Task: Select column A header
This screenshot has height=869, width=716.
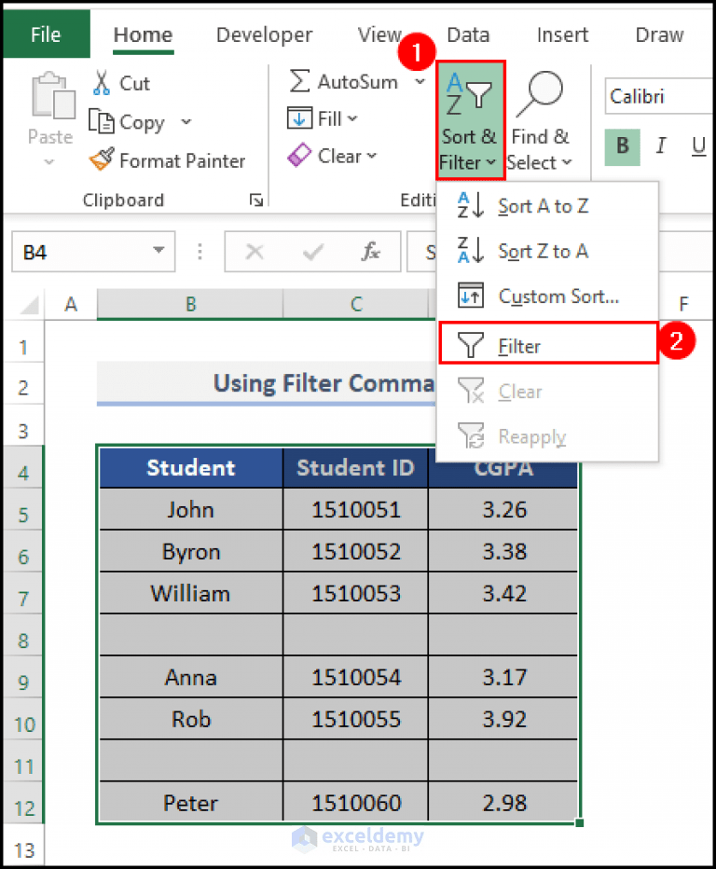Action: (x=71, y=304)
